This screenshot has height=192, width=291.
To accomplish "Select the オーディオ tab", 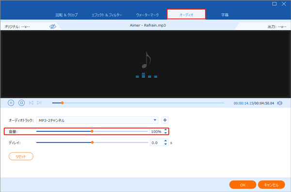I will [x=186, y=14].
